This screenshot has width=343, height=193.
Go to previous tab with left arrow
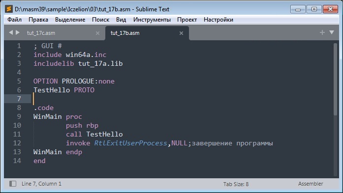click(11, 32)
